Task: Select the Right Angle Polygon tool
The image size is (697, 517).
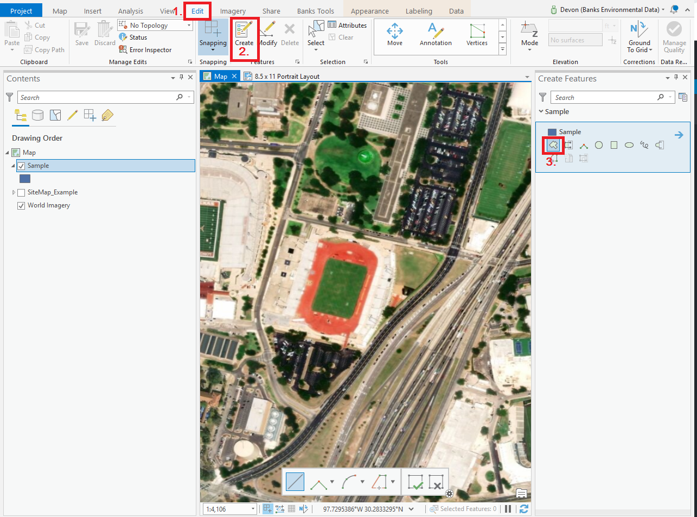Action: click(x=584, y=146)
